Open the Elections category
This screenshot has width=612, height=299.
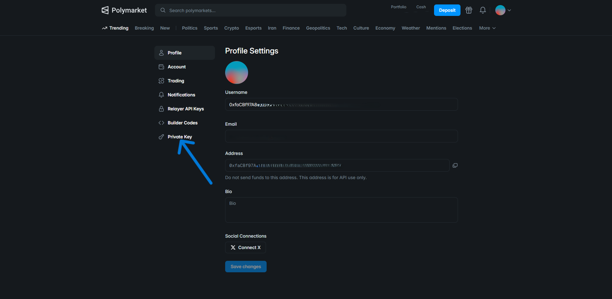462,28
